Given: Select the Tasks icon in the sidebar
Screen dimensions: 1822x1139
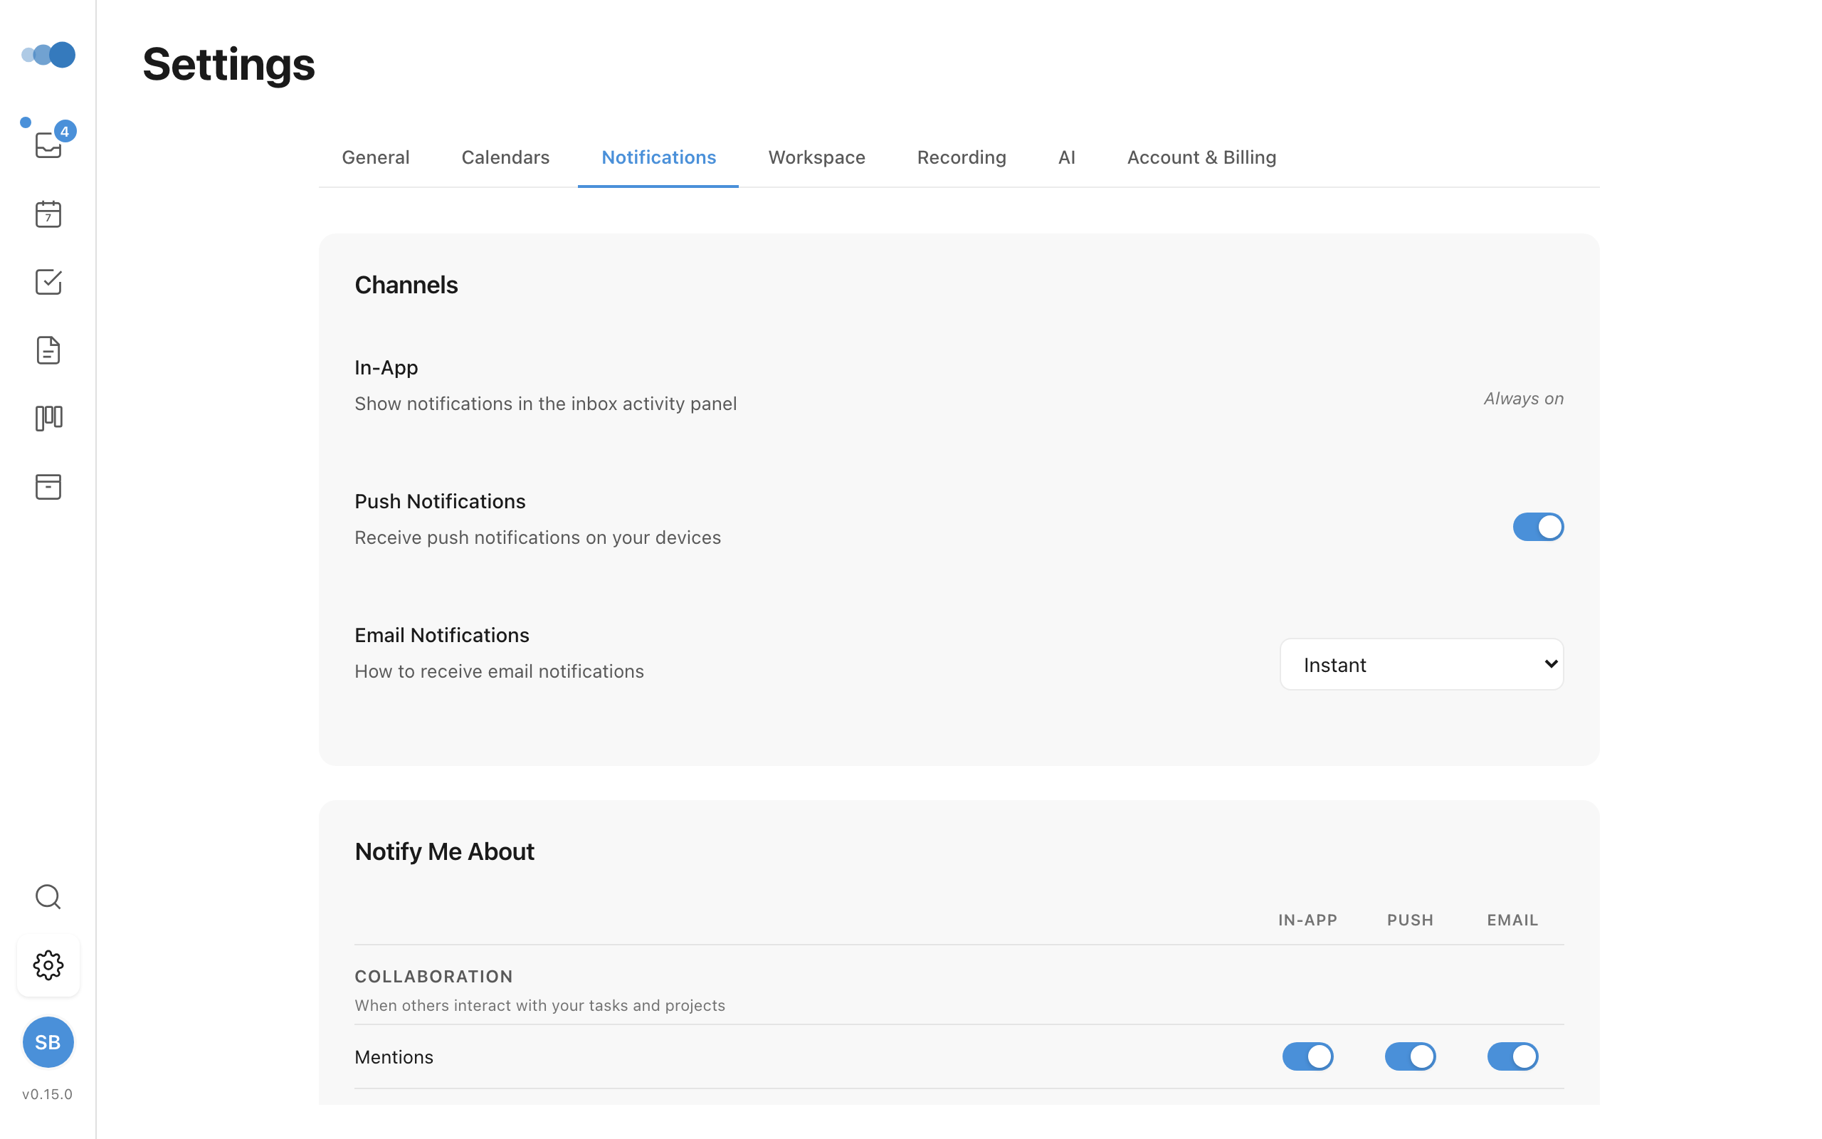Looking at the screenshot, I should coord(48,282).
